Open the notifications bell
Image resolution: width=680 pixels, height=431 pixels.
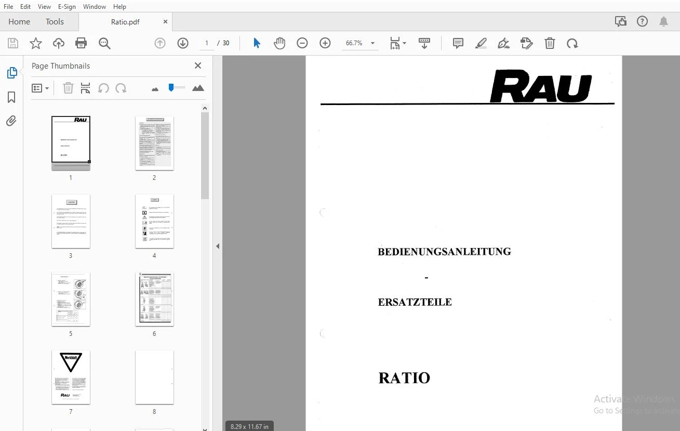(663, 21)
